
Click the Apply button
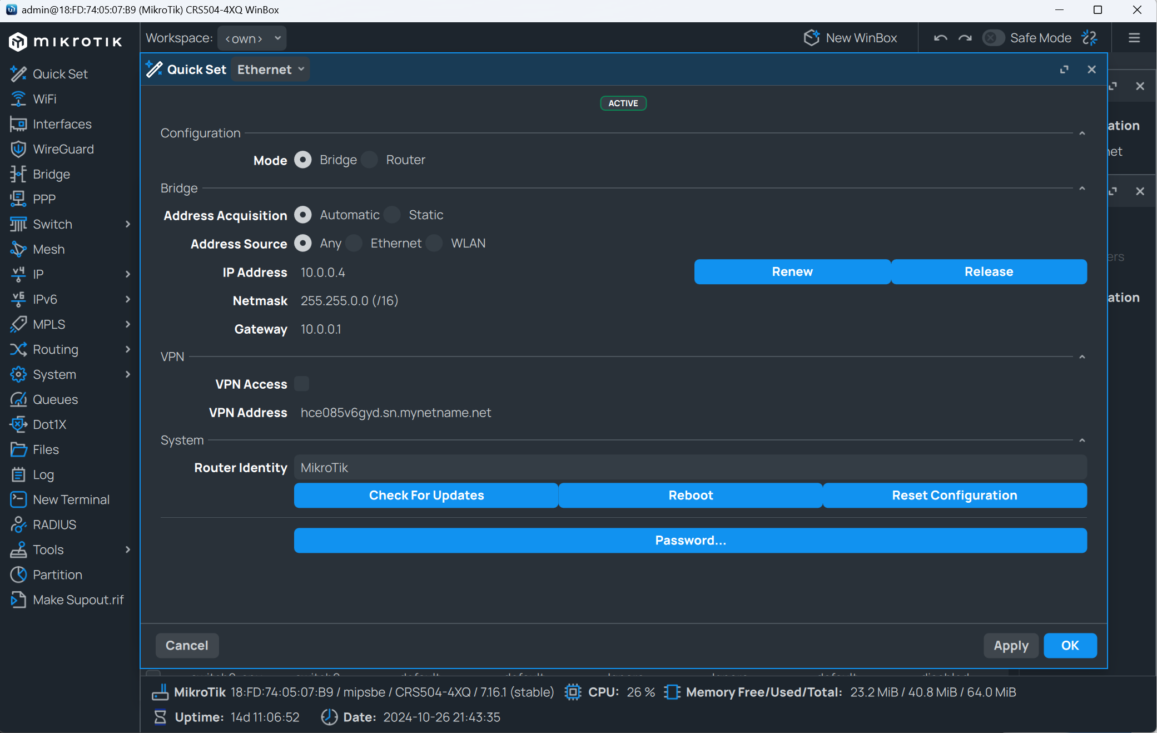[x=1011, y=645]
